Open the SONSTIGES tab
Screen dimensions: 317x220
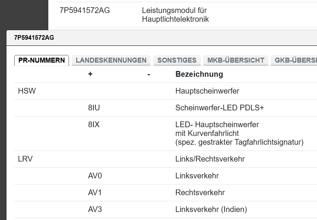click(177, 60)
